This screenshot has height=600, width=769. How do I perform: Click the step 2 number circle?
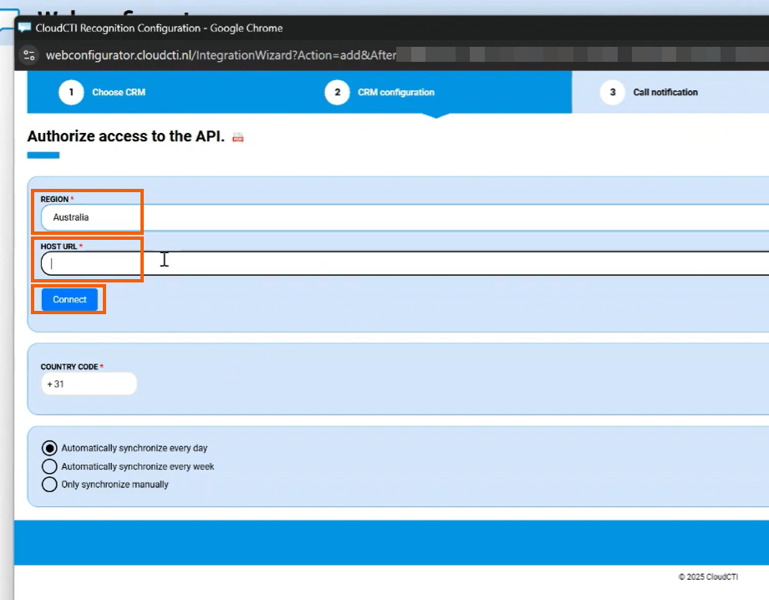tap(337, 92)
